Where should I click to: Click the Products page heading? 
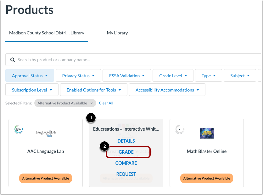30,10
